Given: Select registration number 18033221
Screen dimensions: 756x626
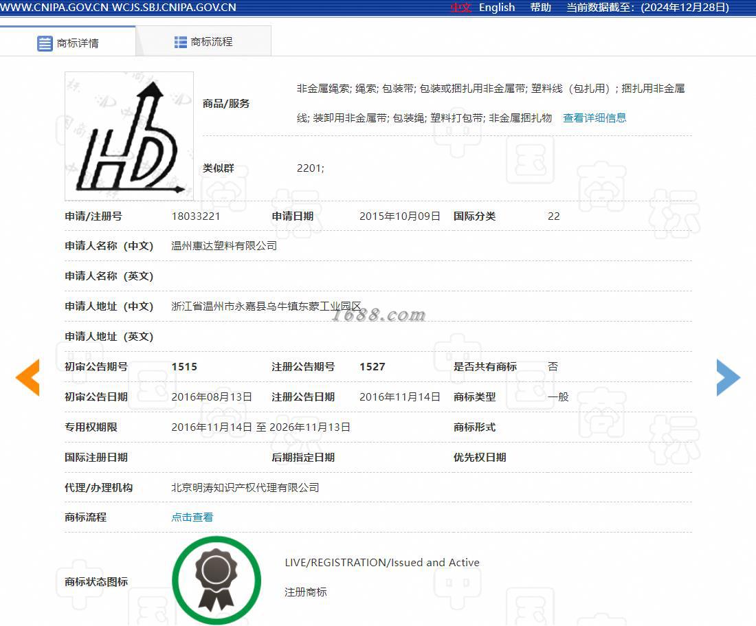Looking at the screenshot, I should tap(196, 216).
